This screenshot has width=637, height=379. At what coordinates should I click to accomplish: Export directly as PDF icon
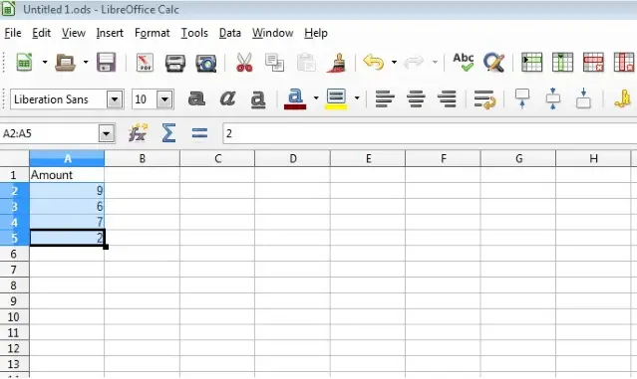point(145,63)
